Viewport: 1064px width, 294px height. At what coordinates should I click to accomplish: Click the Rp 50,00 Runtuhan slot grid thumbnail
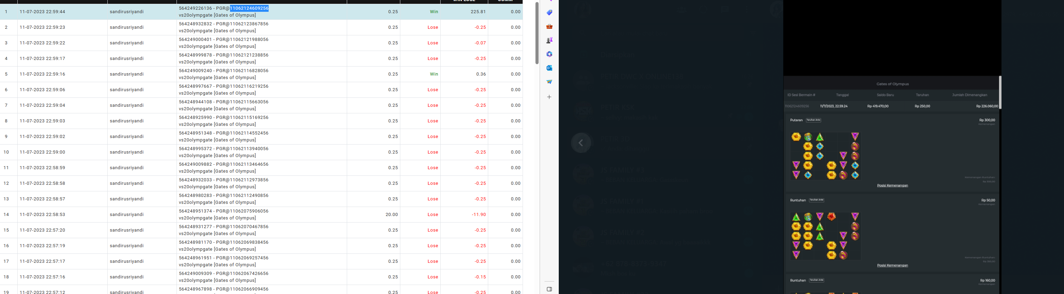tap(825, 236)
